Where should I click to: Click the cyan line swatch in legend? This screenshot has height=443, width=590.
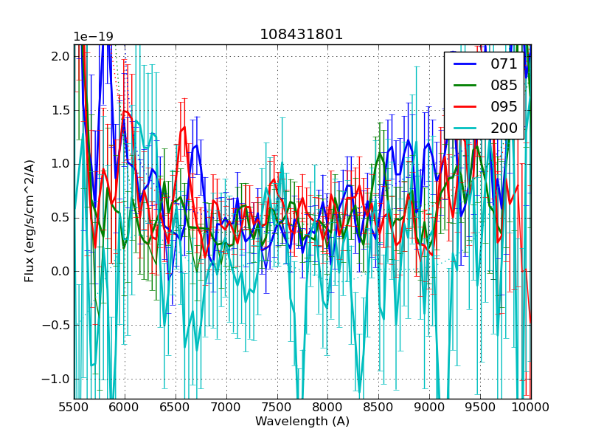point(467,128)
